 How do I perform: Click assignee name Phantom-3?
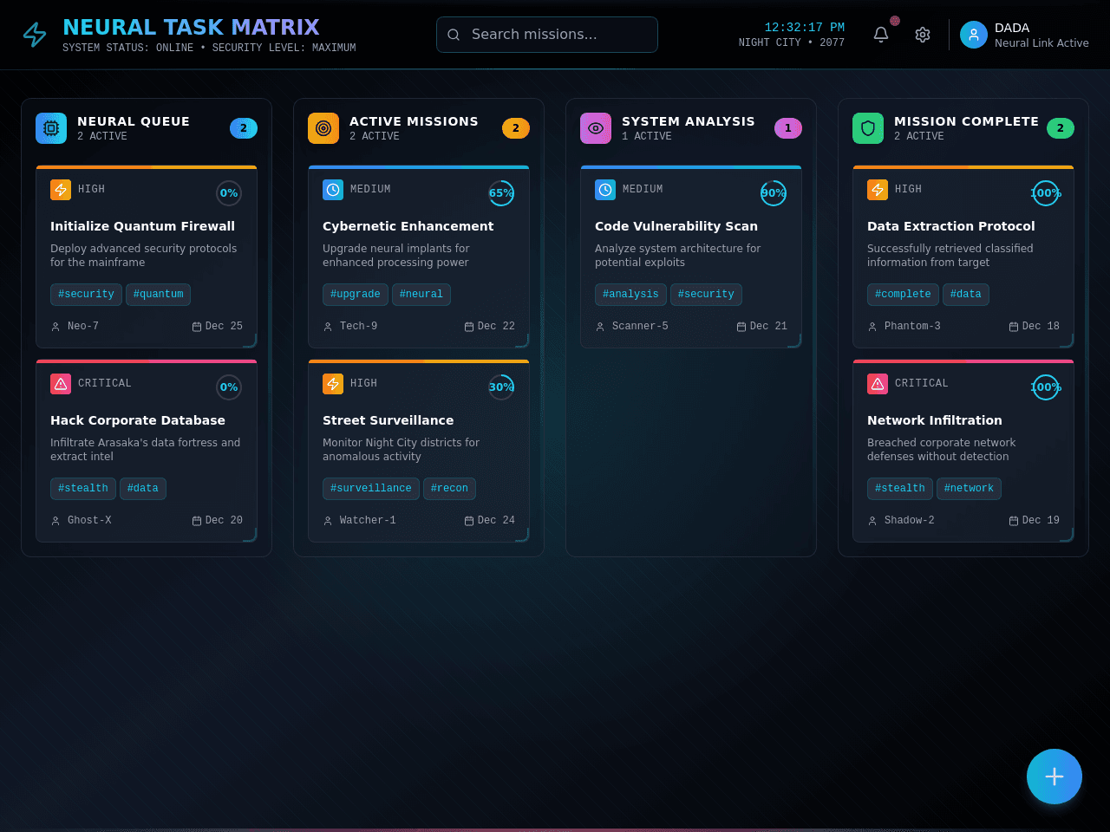pos(912,327)
